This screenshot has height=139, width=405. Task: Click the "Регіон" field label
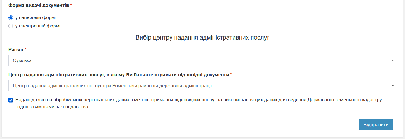[x=16, y=50]
